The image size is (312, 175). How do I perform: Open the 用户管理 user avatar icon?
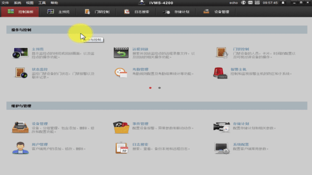20,148
